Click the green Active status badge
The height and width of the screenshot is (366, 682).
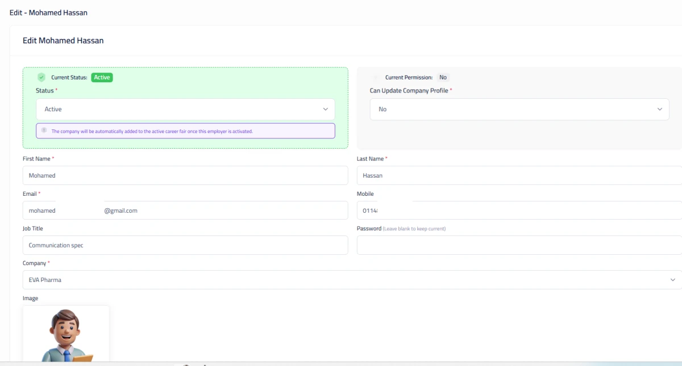click(x=102, y=77)
